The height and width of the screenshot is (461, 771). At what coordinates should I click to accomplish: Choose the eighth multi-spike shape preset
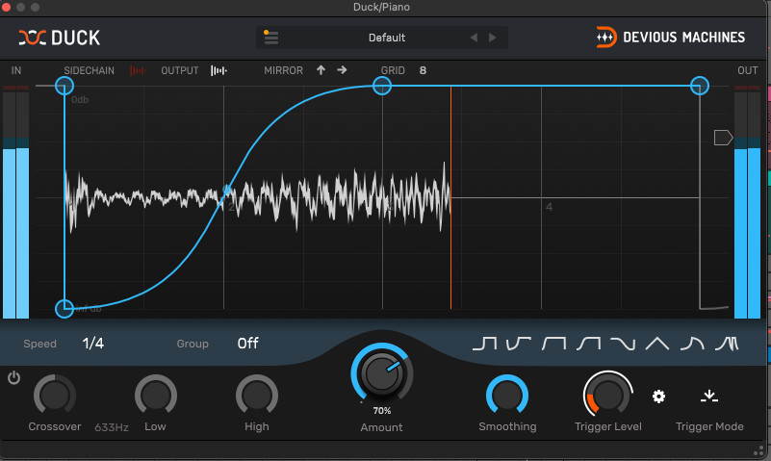click(x=727, y=344)
